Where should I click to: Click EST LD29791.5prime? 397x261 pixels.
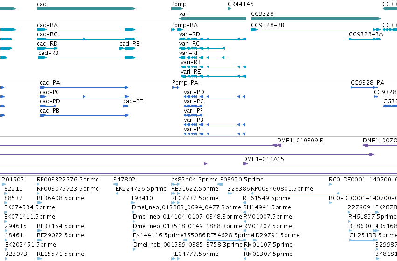255,240
